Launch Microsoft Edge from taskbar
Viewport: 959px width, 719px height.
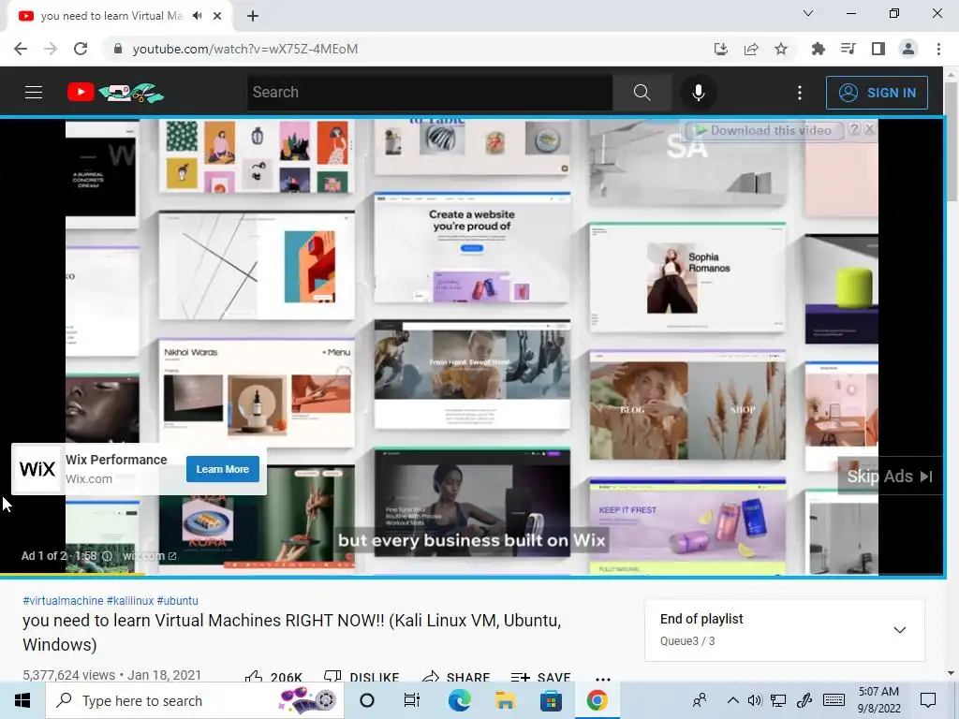click(459, 700)
